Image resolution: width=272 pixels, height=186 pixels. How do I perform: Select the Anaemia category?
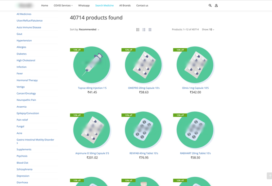pos(21,107)
